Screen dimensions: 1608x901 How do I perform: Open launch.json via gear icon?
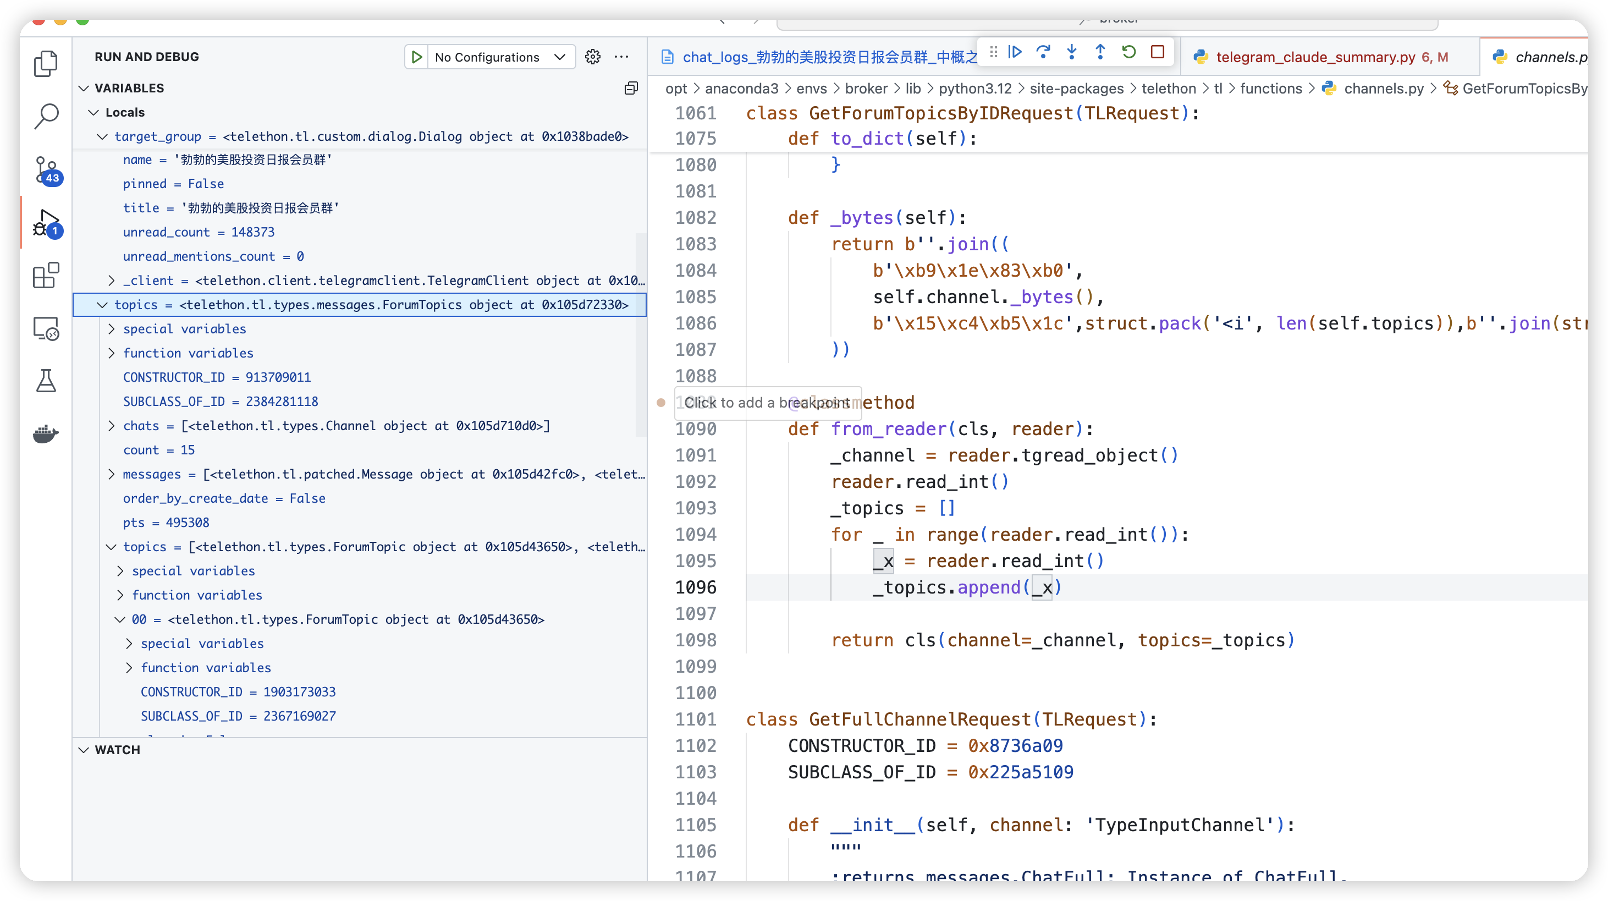point(592,57)
